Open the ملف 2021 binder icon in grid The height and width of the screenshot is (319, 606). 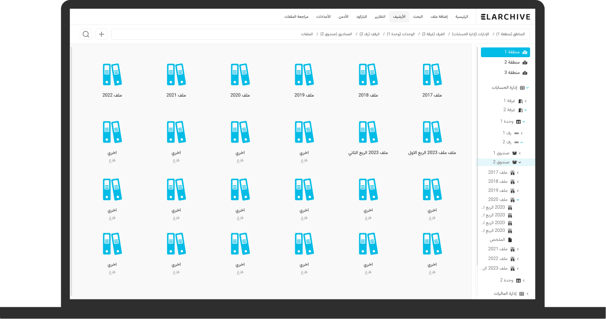tap(176, 74)
